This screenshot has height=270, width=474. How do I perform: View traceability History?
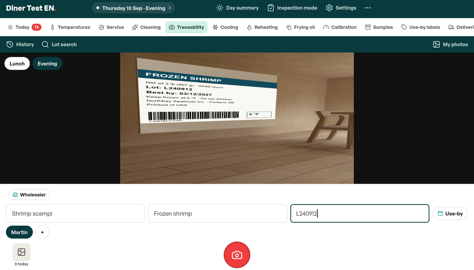click(20, 44)
